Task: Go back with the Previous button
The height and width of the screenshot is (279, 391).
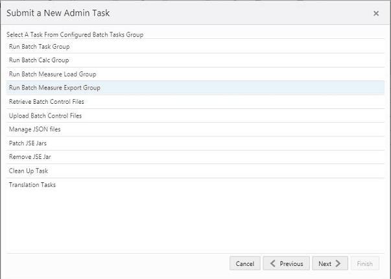Action: click(x=287, y=264)
